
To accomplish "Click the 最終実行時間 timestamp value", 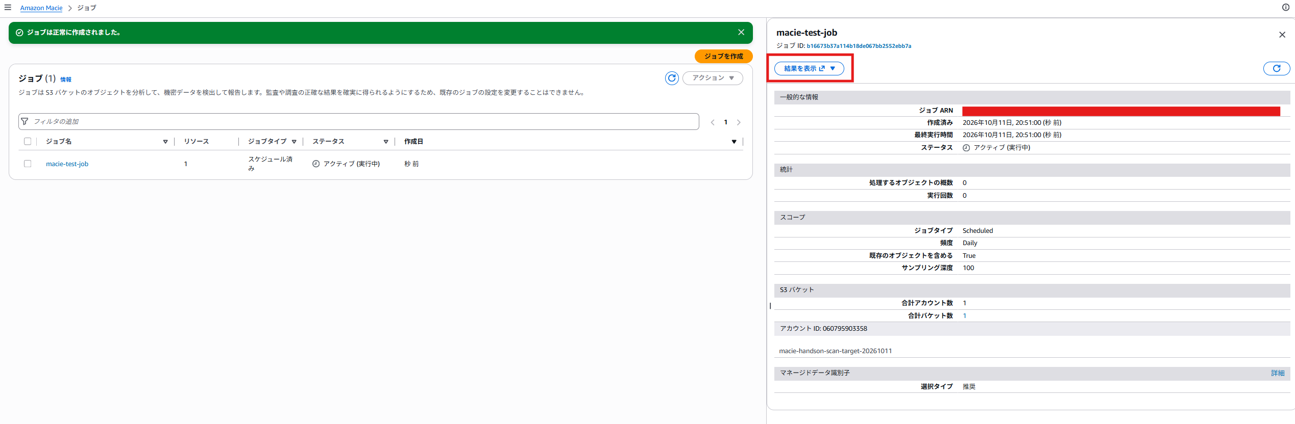I will click(1012, 135).
